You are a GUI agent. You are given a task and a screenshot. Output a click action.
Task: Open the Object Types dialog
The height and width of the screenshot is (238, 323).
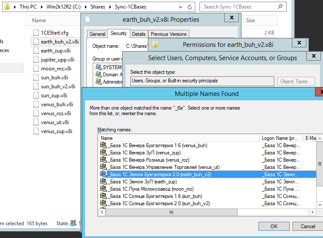(296, 81)
